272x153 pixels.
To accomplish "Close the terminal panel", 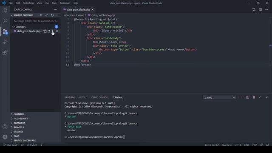I will [x=266, y=97].
